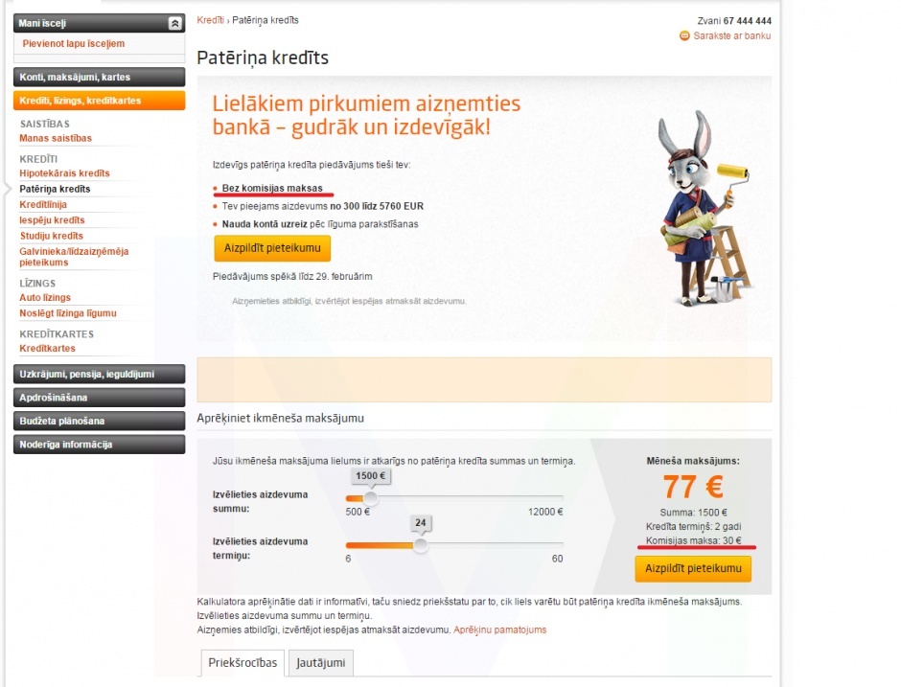Expand Konti, maksājumi, kartes menu section
901x687 pixels.
99,77
